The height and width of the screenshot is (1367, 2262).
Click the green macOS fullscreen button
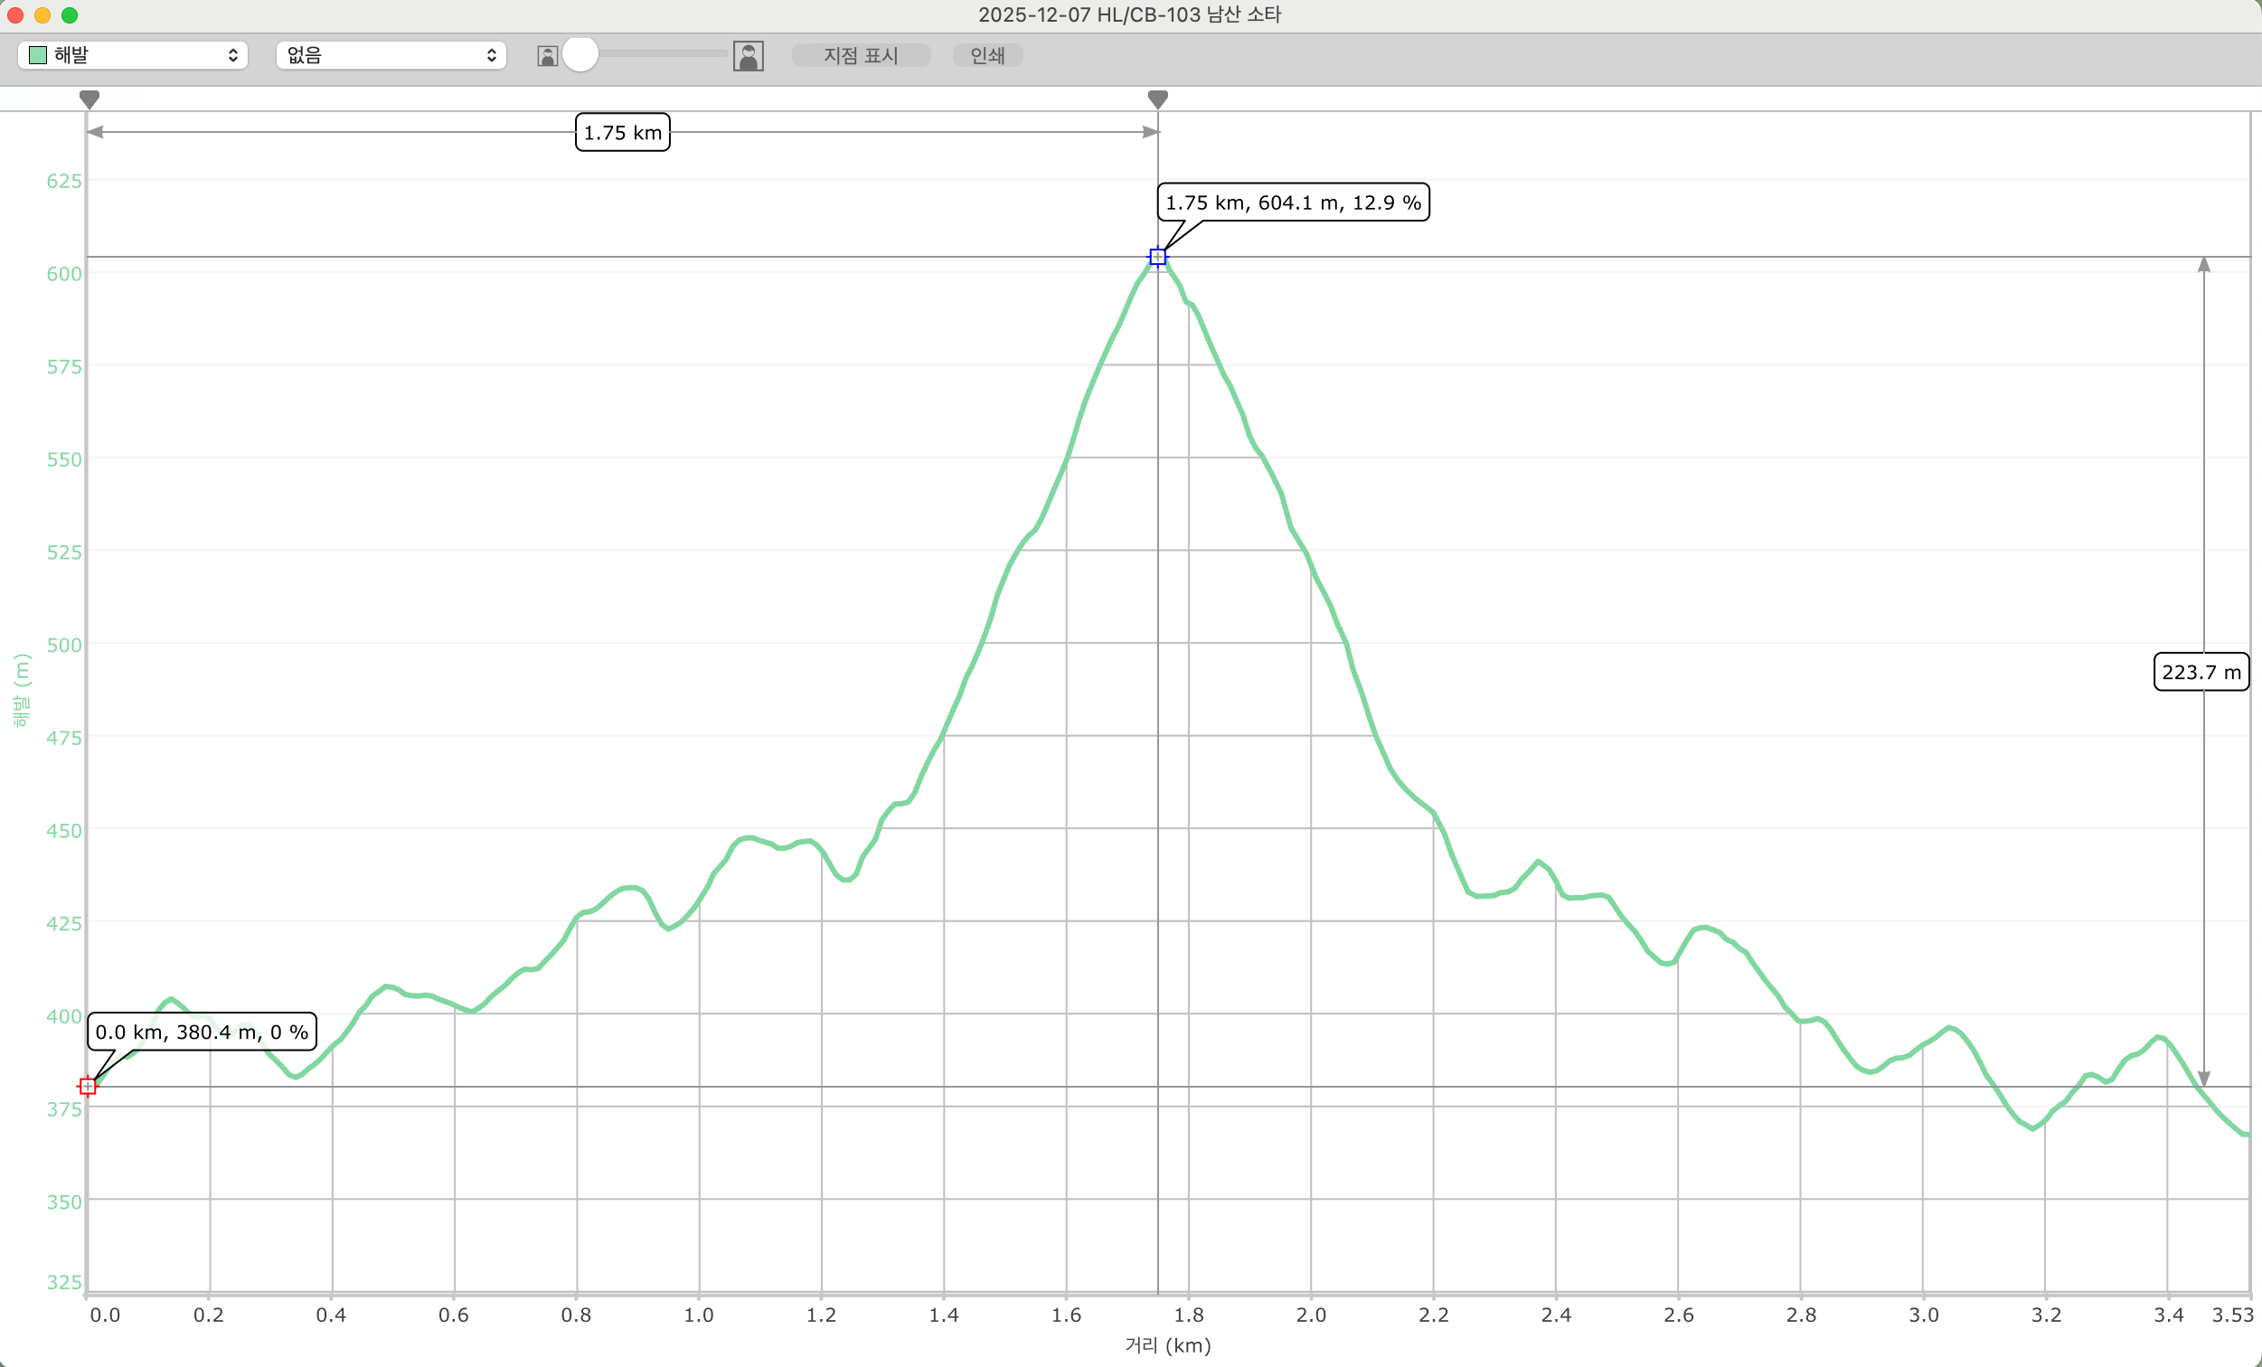(x=70, y=14)
